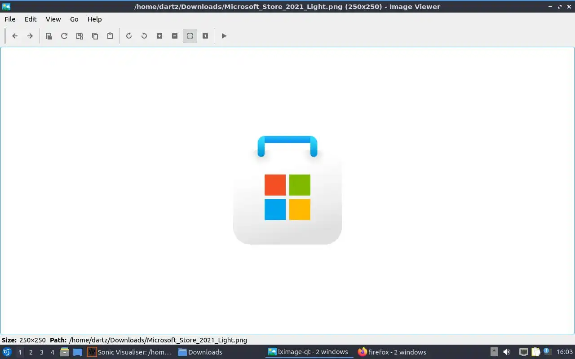
Task: Click the show desktop panel icon
Action: point(78,352)
